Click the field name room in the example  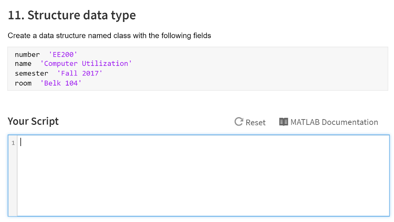pos(23,83)
